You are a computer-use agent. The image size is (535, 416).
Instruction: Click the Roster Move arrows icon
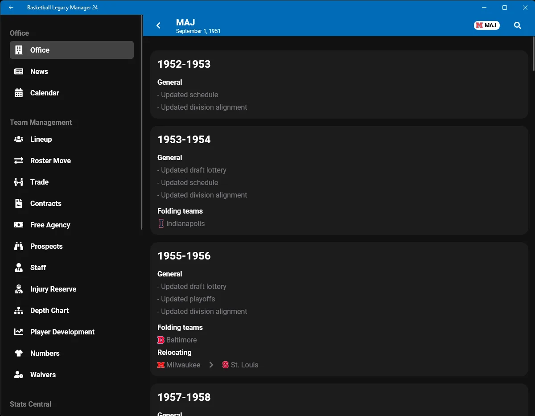(19, 161)
